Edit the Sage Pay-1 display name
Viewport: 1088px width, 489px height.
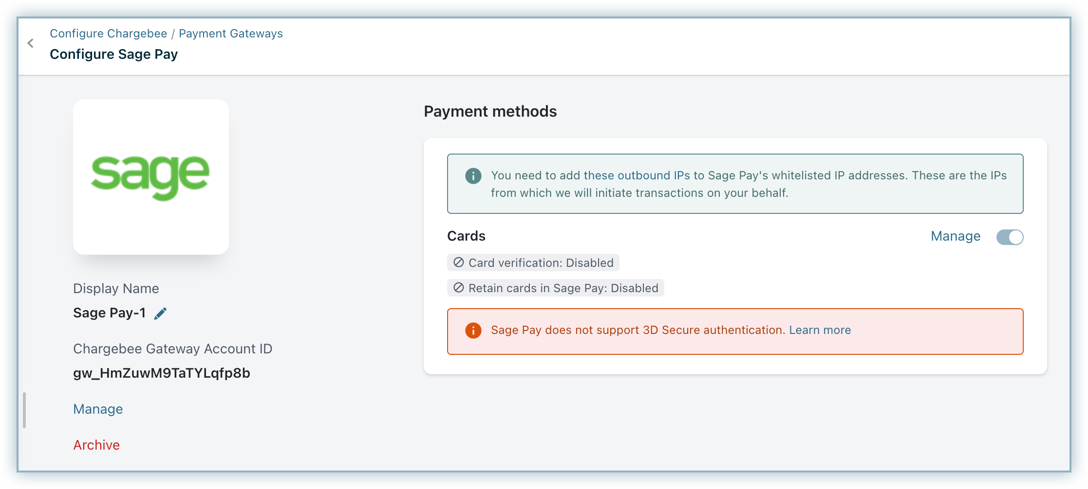(160, 314)
